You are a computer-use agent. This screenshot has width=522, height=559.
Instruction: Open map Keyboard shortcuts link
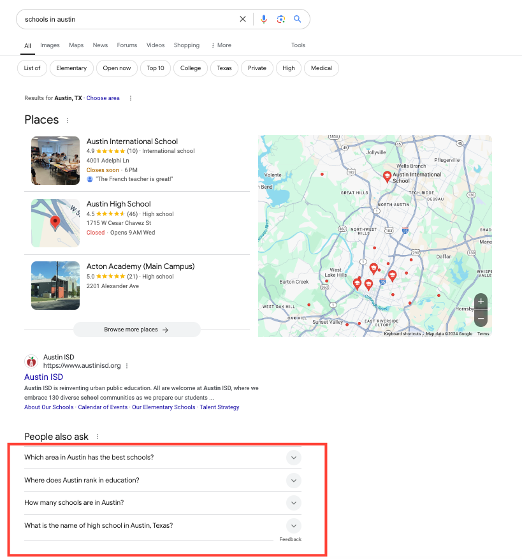click(402, 334)
